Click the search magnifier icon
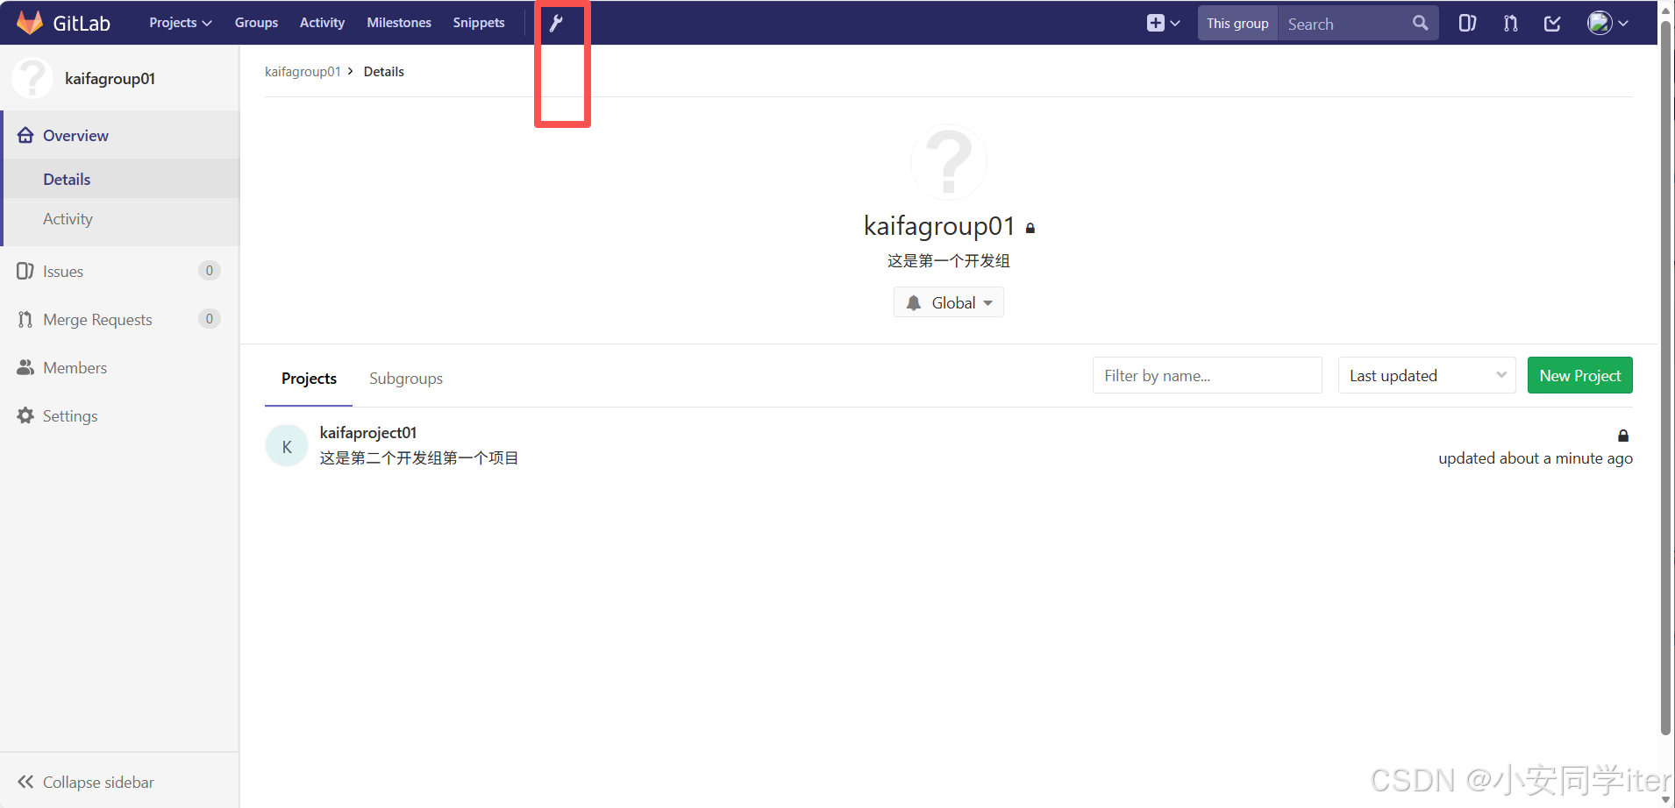Image resolution: width=1675 pixels, height=808 pixels. click(x=1420, y=24)
